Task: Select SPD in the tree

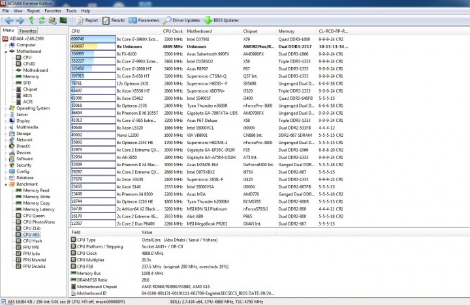Action: [27, 83]
